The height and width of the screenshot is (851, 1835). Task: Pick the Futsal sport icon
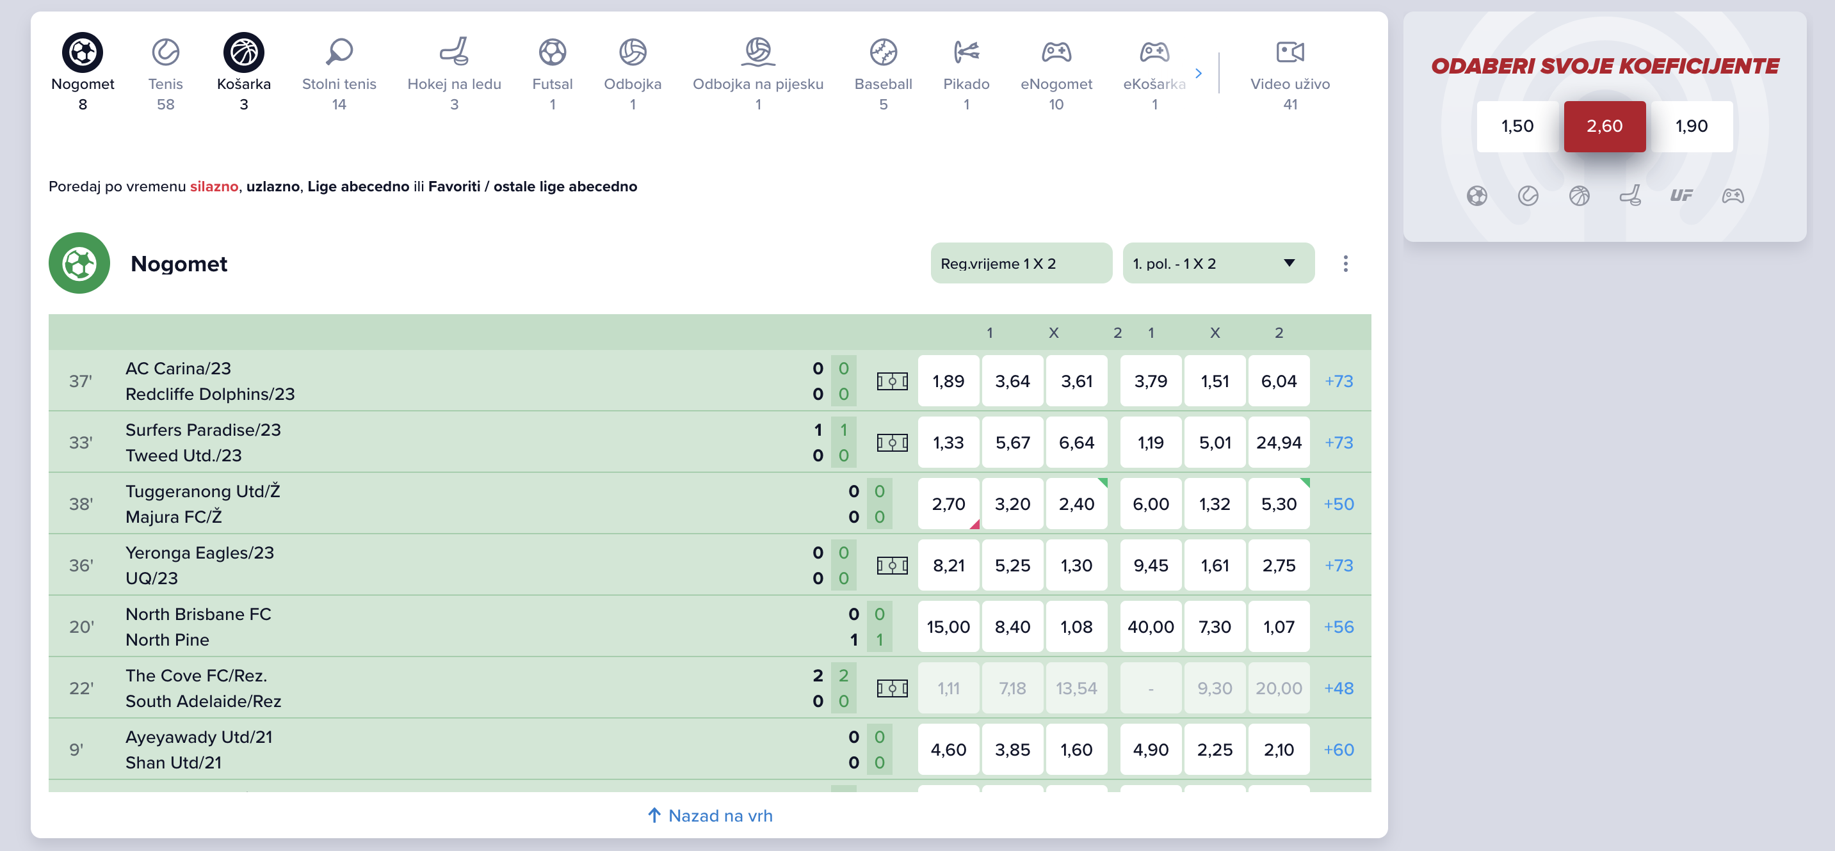552,52
